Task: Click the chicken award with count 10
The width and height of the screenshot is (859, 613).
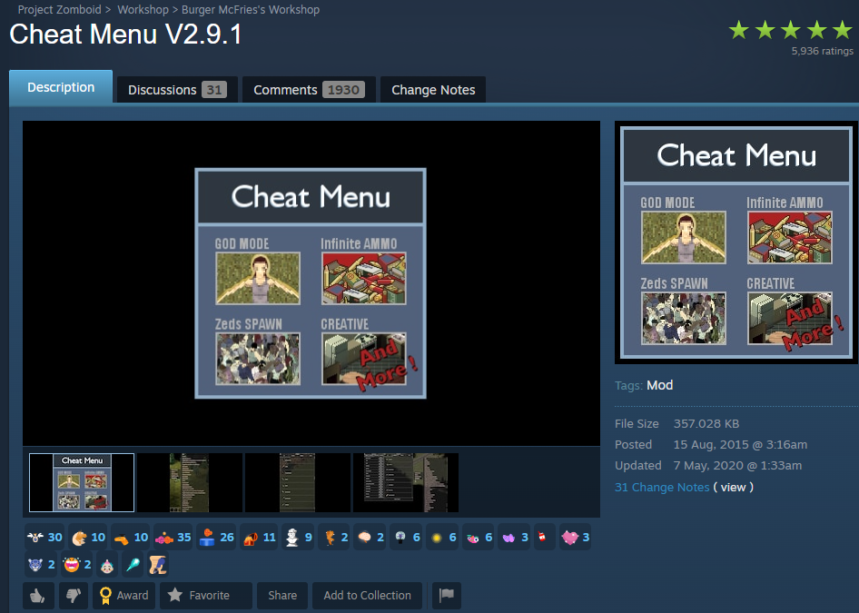Action: coord(88,538)
